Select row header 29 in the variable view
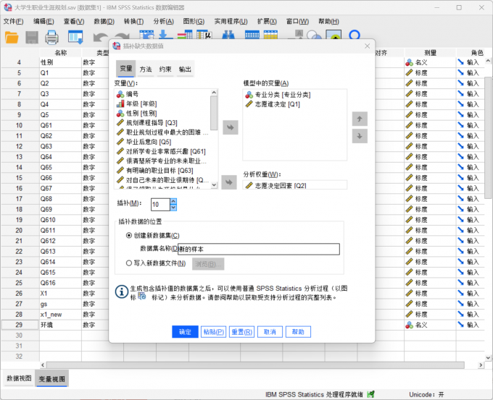This screenshot has width=493, height=400. point(20,325)
